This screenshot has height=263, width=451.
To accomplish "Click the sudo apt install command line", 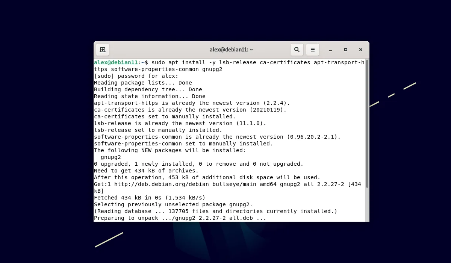I will [x=225, y=62].
